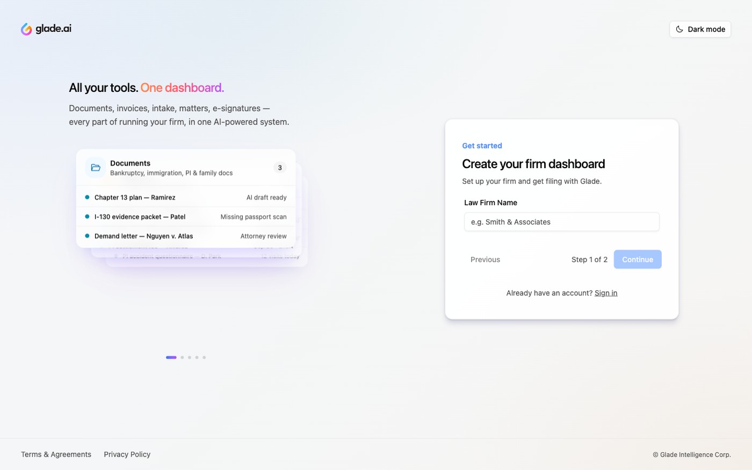Viewport: 752px width, 470px height.
Task: Click Demand letter — Nguyen v. Atlas row
Action: (186, 236)
